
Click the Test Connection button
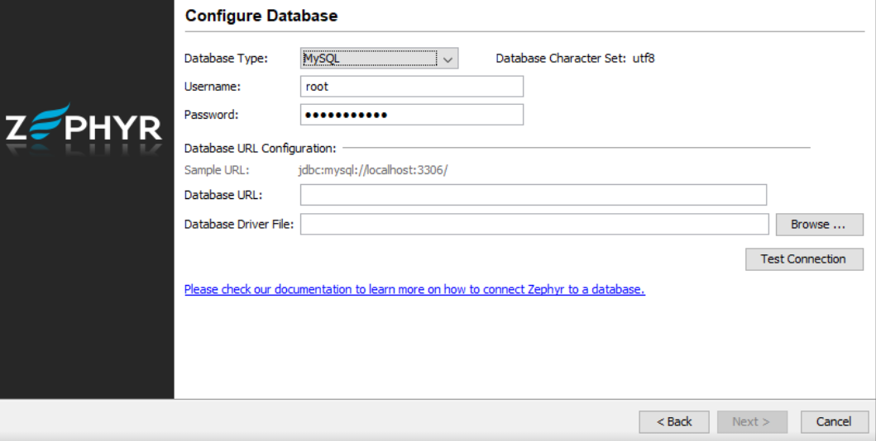803,259
